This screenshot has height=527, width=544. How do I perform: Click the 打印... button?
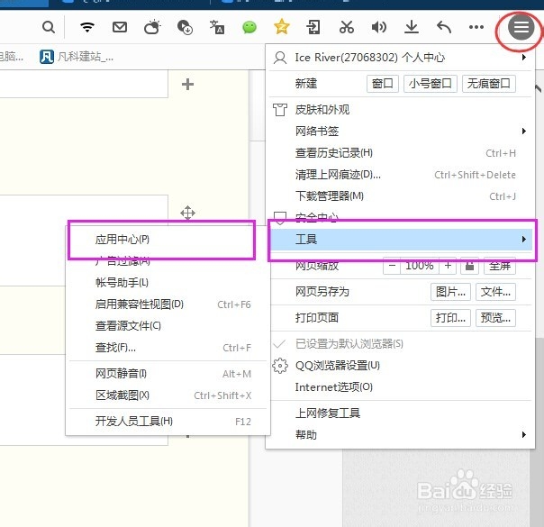click(450, 318)
